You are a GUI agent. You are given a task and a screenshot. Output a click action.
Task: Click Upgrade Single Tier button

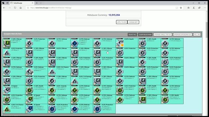tap(163, 35)
